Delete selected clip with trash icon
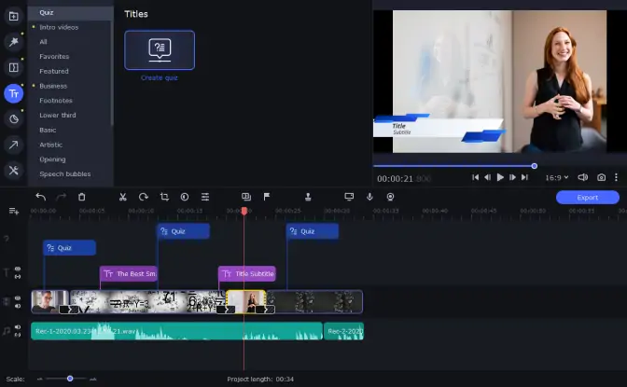Image resolution: width=627 pixels, height=387 pixels. (81, 197)
